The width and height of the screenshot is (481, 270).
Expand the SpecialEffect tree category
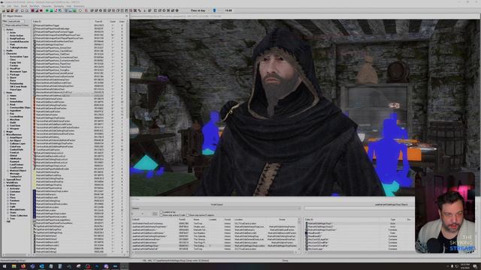[5, 179]
